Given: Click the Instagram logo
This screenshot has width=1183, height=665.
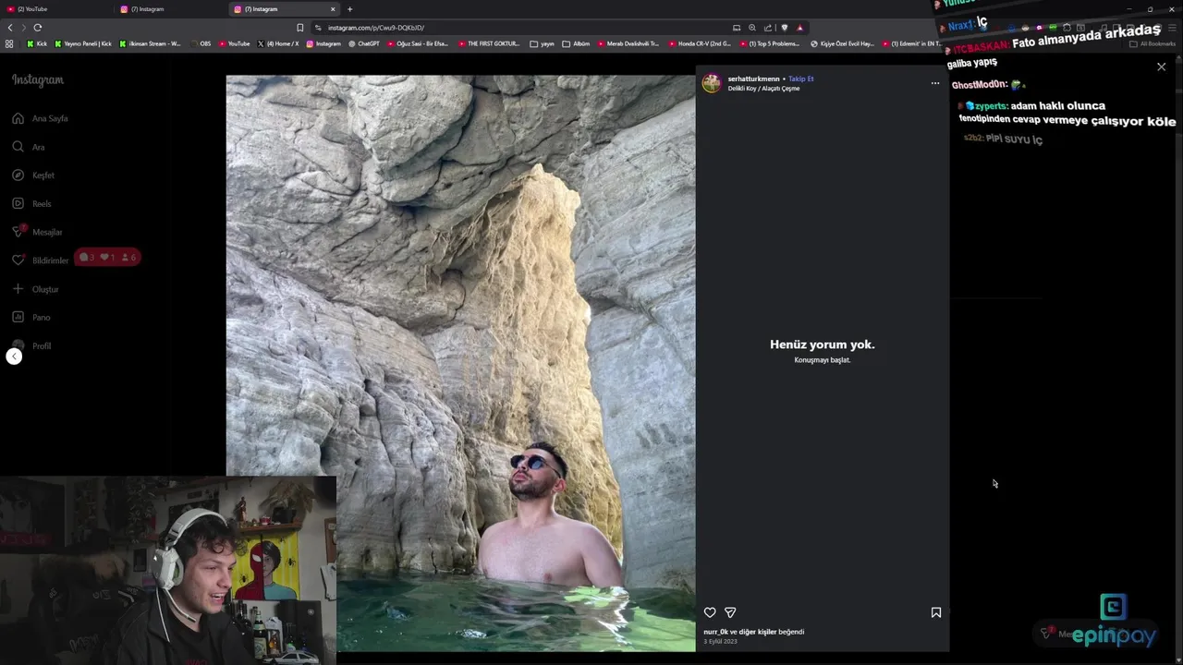Looking at the screenshot, I should [38, 80].
